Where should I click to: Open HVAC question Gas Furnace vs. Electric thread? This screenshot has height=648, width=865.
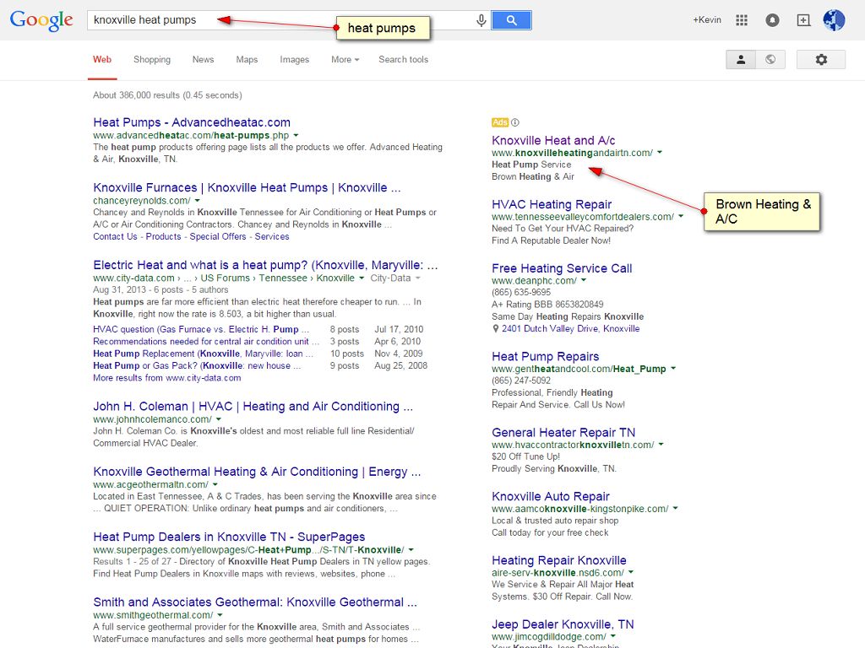(201, 330)
